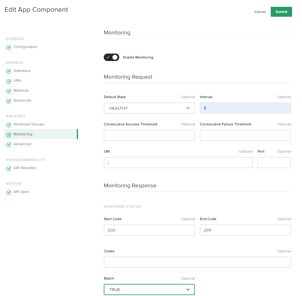
Task: Click the checkmark icon beside Gateways
Action: 9,72
